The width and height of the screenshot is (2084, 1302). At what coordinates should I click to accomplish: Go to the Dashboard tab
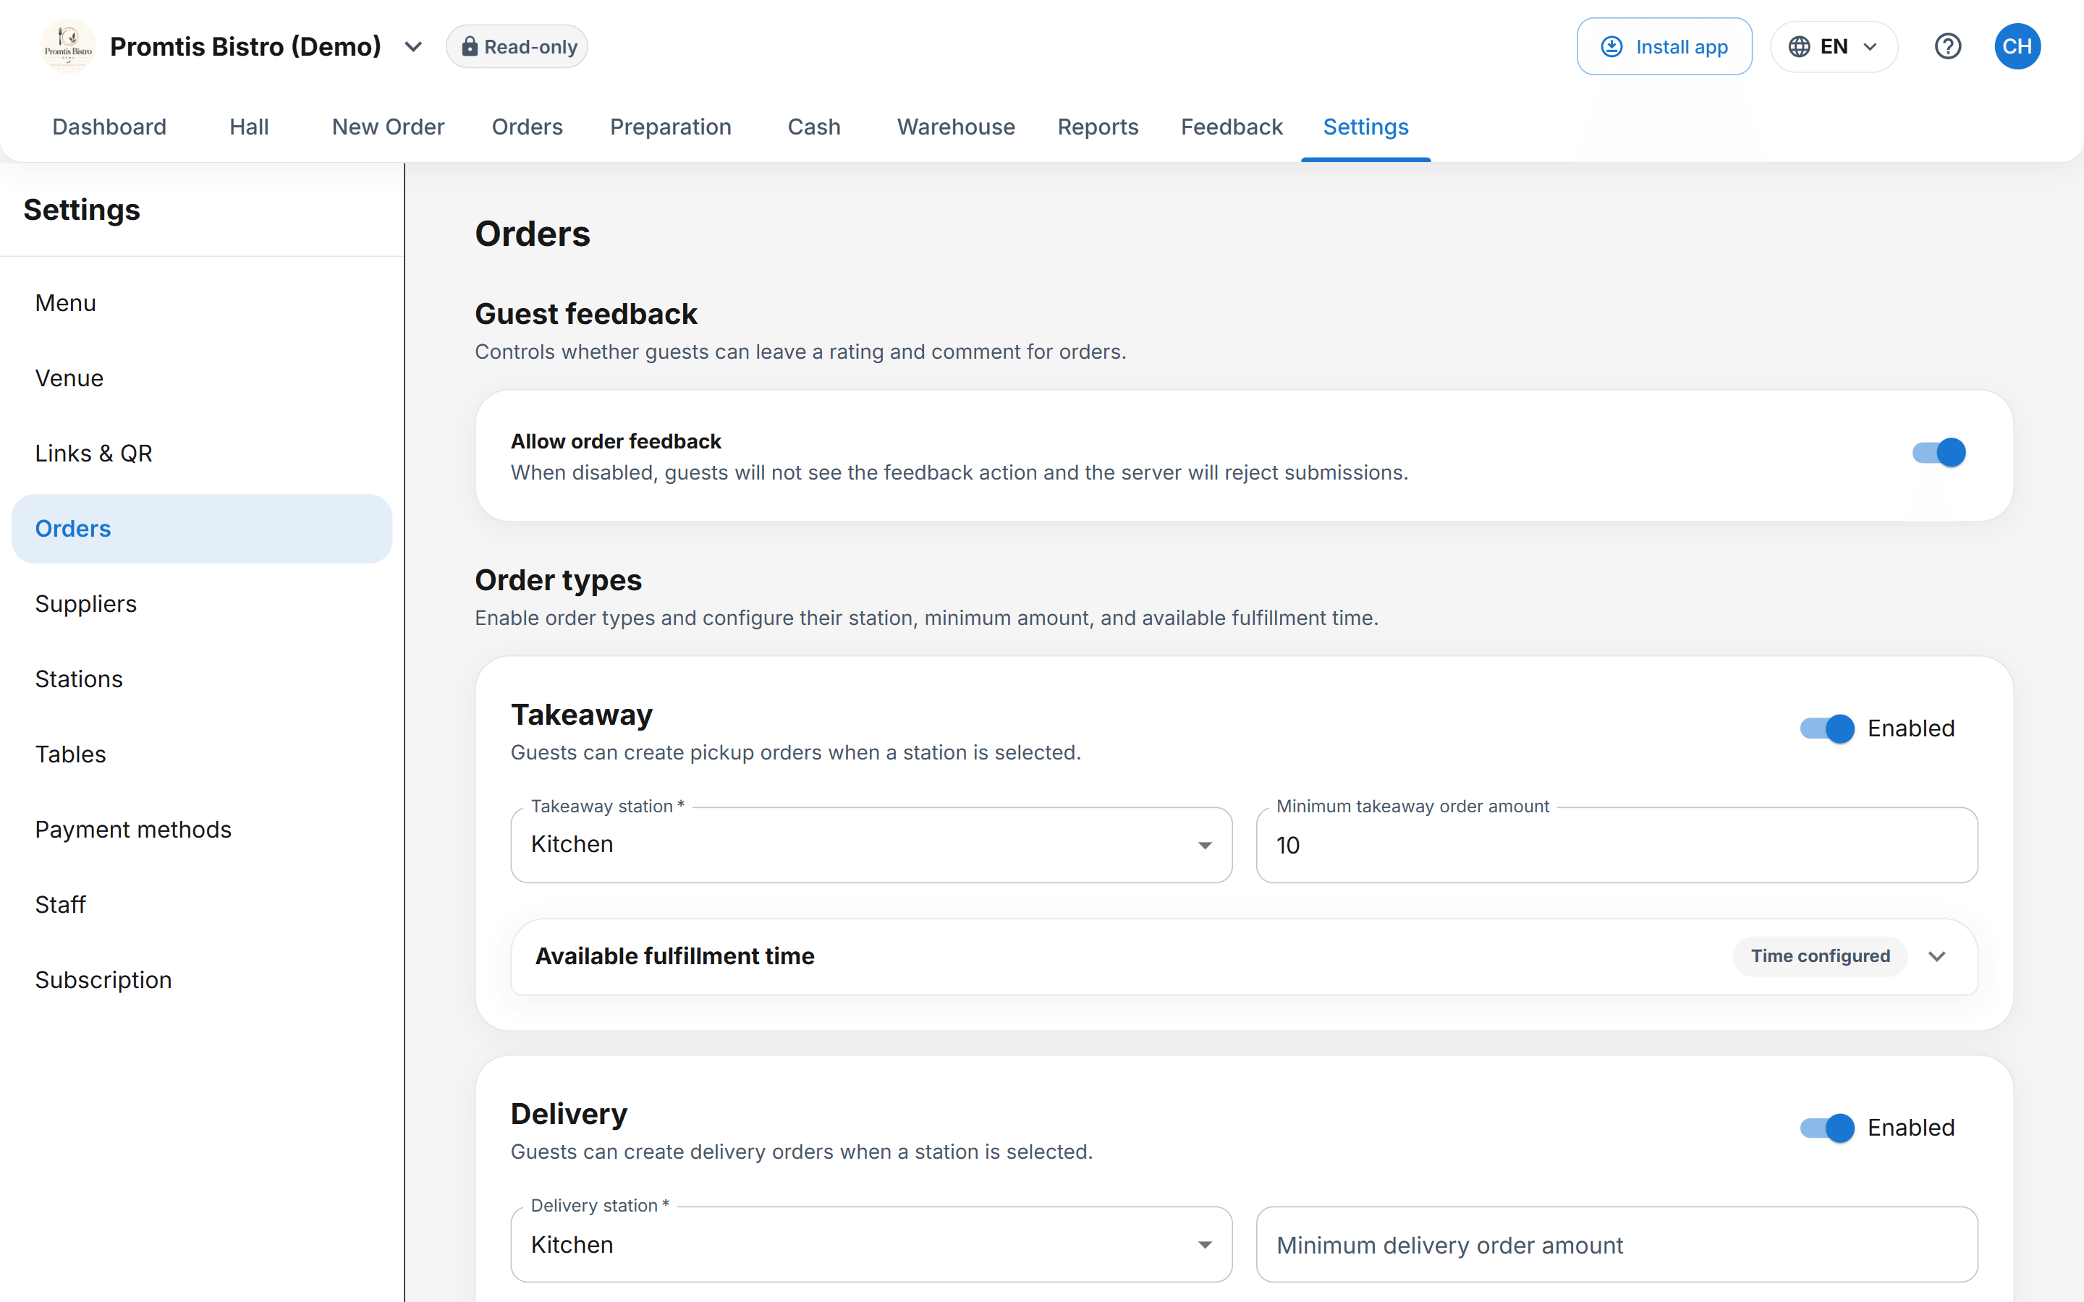(109, 127)
